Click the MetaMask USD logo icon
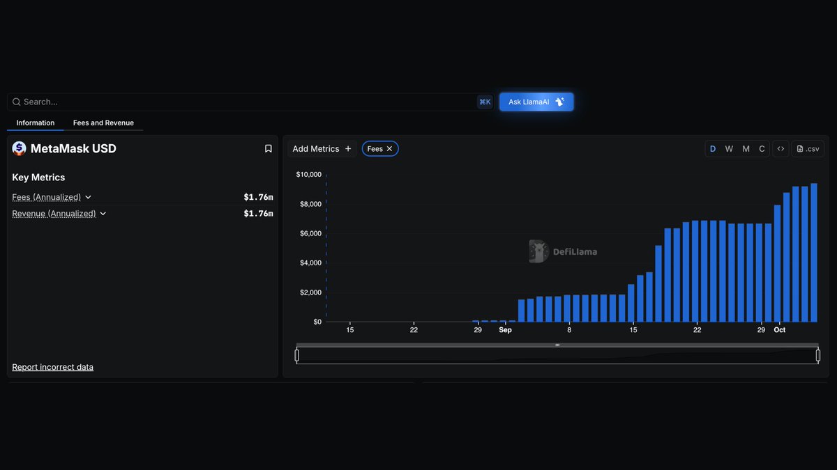The width and height of the screenshot is (837, 470). [19, 148]
